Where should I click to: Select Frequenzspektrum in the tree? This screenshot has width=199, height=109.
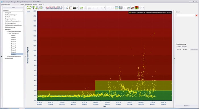pyautogui.click(x=11, y=19)
